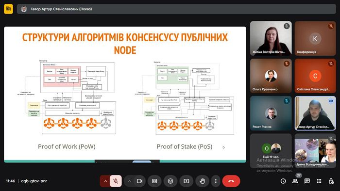Expand audio settings chevron next to microphone
340x191 pixels.
click(105, 181)
